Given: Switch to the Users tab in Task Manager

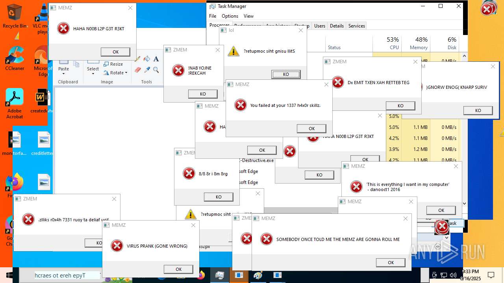Looking at the screenshot, I should 320,26.
